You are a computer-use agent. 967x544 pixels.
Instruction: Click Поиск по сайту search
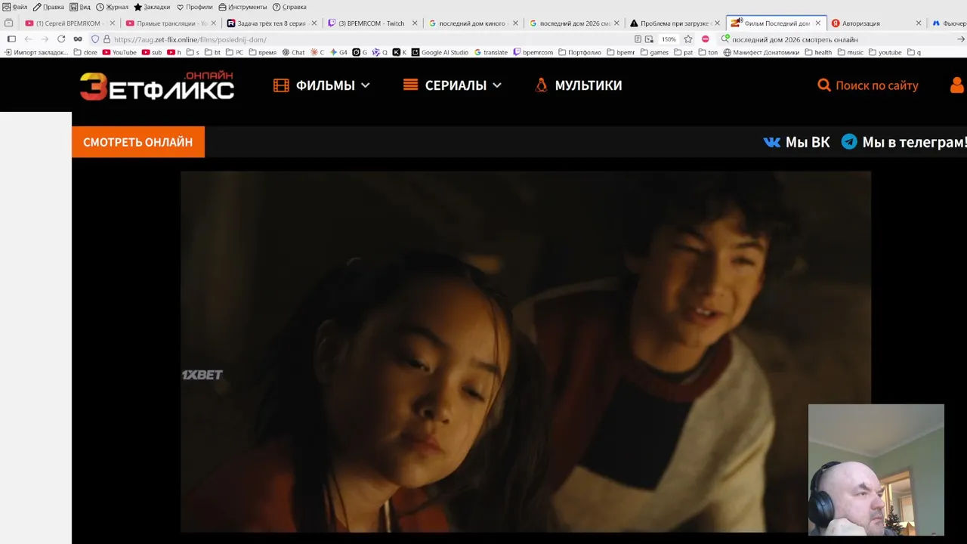(868, 85)
